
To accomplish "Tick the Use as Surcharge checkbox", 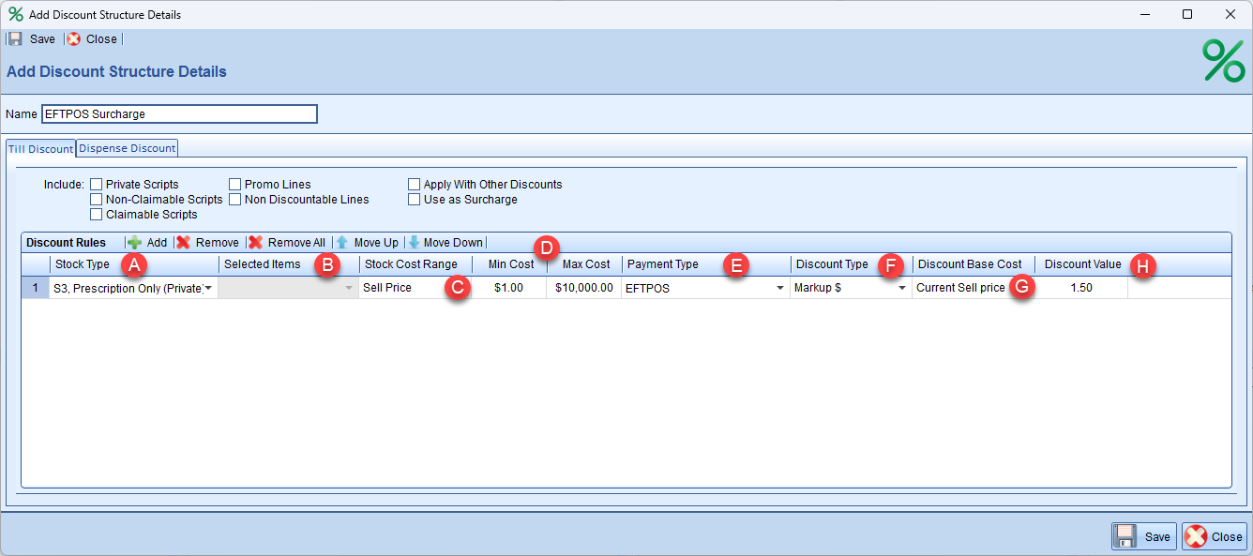I will (415, 200).
